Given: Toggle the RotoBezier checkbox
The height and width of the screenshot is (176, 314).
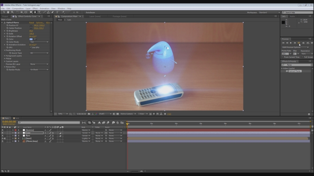Looking at the screenshot, I should coord(84,12).
